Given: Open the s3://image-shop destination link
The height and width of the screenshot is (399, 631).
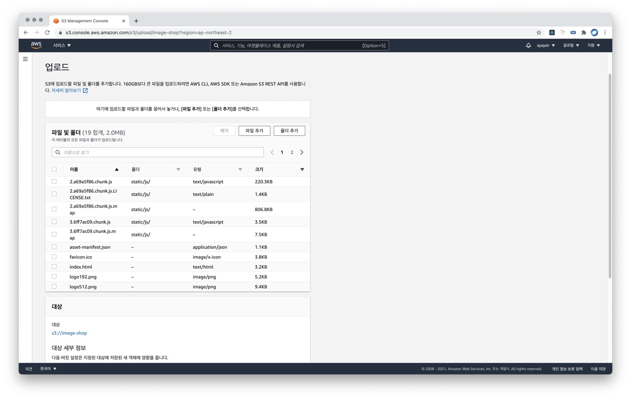Looking at the screenshot, I should tap(69, 333).
